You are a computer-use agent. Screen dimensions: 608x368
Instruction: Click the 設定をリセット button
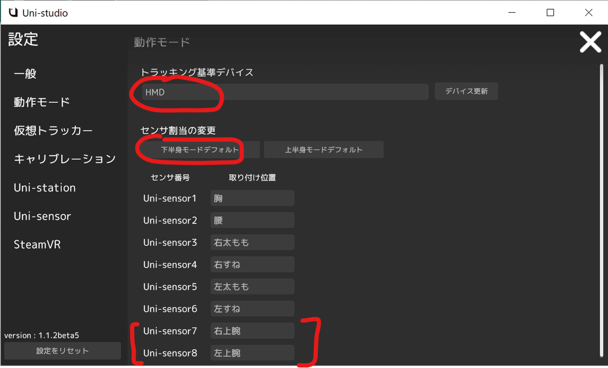62,350
